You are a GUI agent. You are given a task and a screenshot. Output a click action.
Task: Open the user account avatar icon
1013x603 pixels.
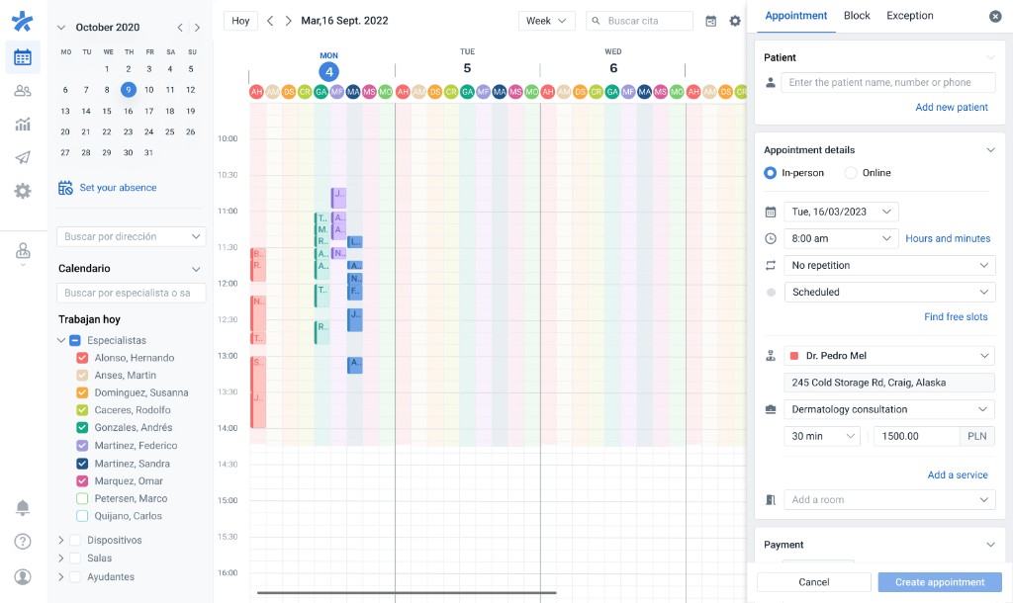click(23, 576)
